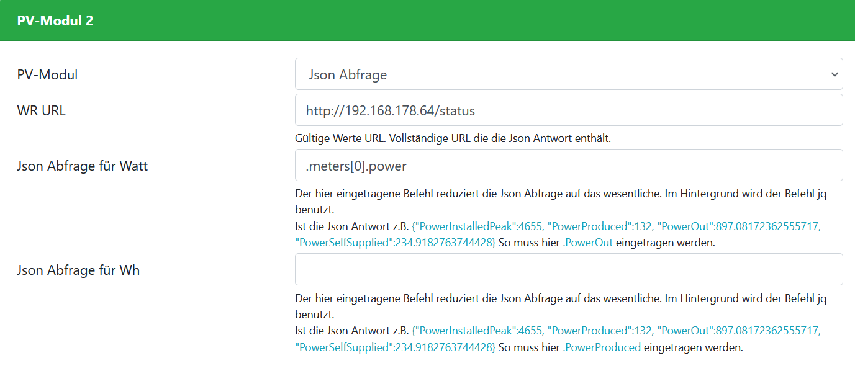
Task: Click the chevron arrow of PV-Modul select
Action: (833, 74)
